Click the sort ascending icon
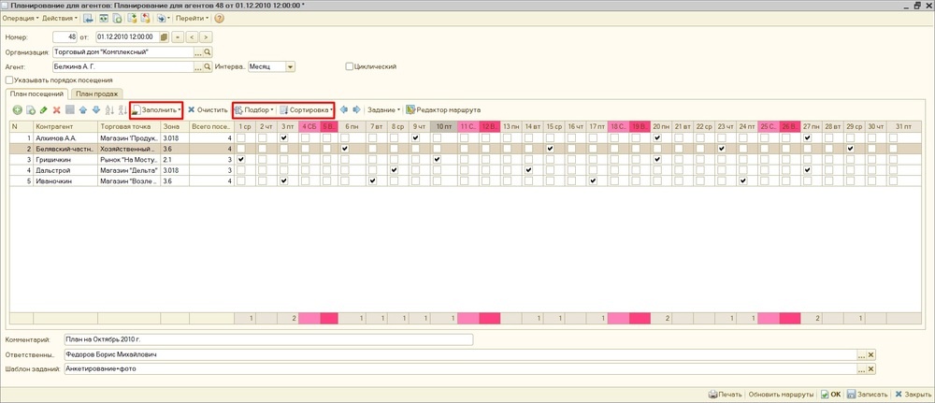This screenshot has height=403, width=935. 109,110
